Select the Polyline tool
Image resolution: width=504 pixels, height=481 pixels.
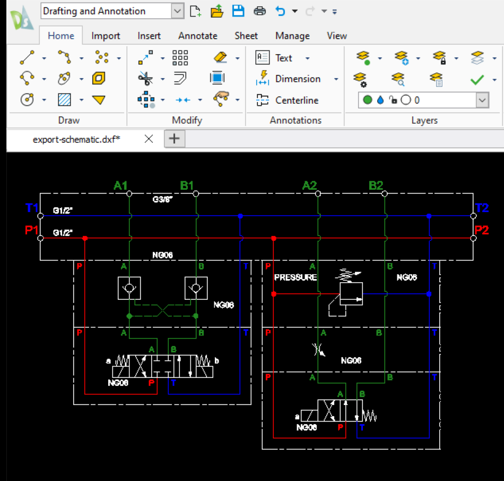pos(64,57)
